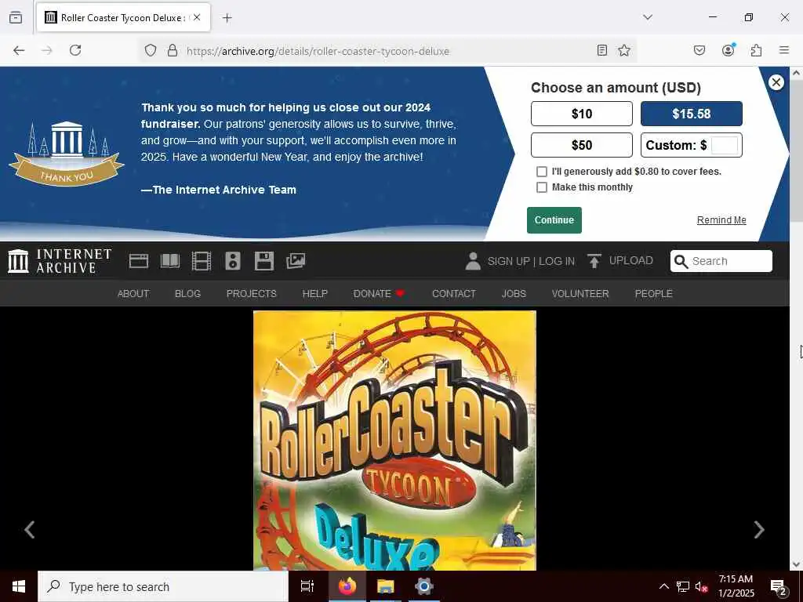Click the Custom amount input field
This screenshot has width=803, height=602.
(724, 145)
